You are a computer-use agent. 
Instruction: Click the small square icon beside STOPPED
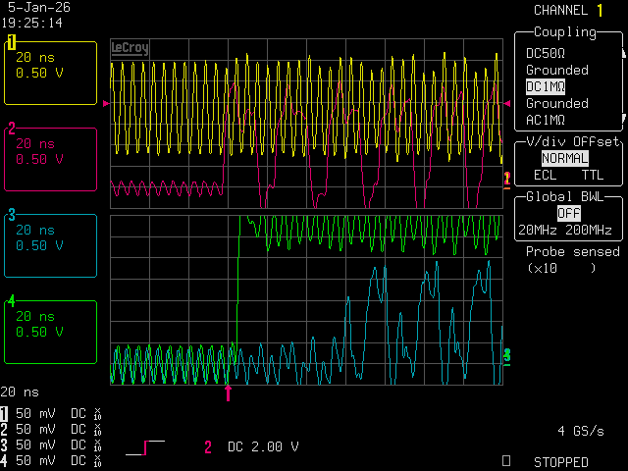[506, 459]
